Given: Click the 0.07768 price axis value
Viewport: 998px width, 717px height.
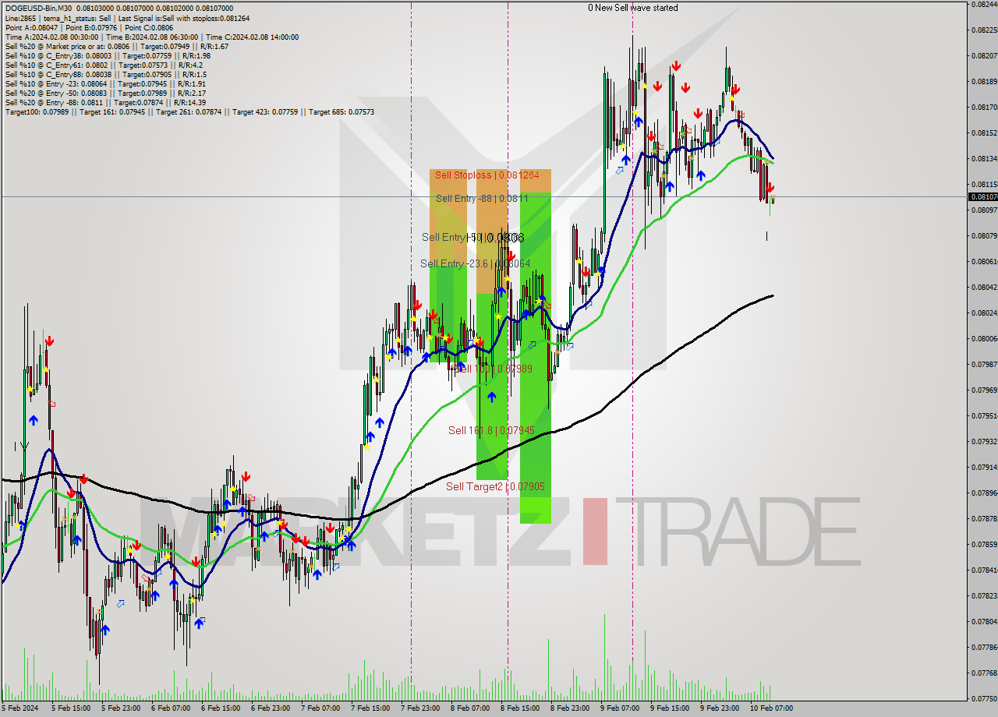Looking at the screenshot, I should (984, 673).
